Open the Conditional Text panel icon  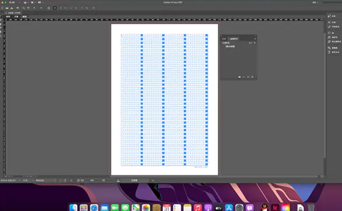click(x=333, y=52)
